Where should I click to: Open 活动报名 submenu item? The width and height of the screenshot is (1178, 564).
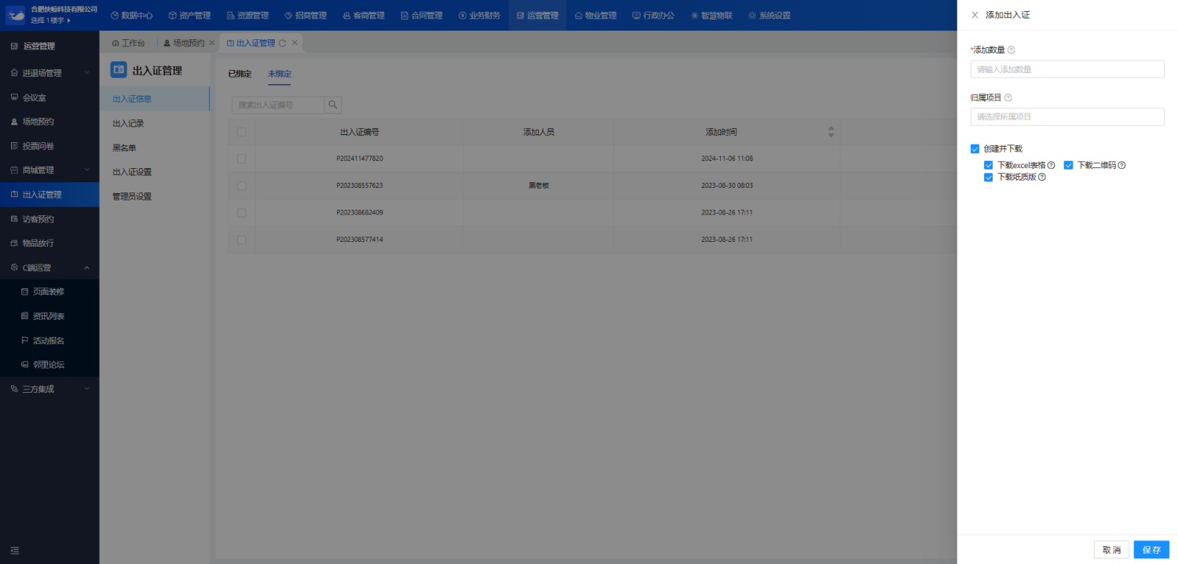point(49,340)
